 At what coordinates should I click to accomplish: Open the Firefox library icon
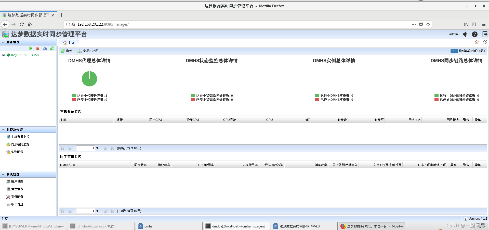click(466, 24)
